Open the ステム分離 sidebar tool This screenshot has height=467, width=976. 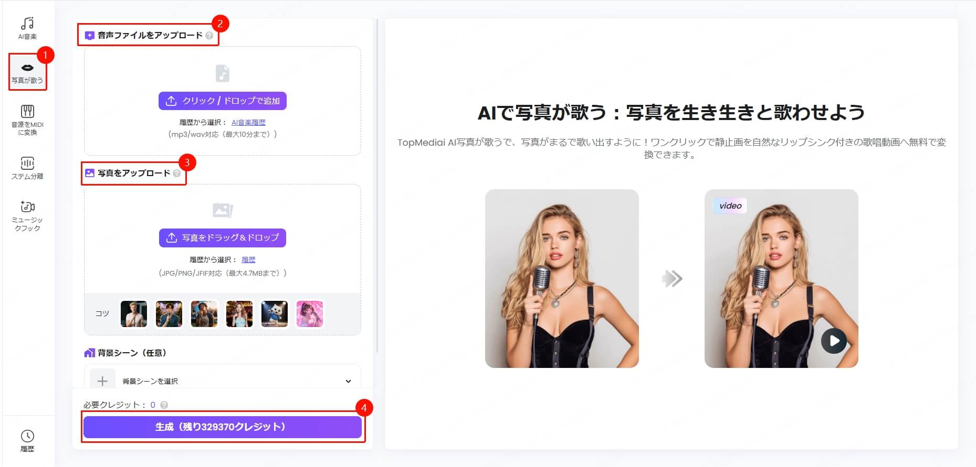(27, 168)
